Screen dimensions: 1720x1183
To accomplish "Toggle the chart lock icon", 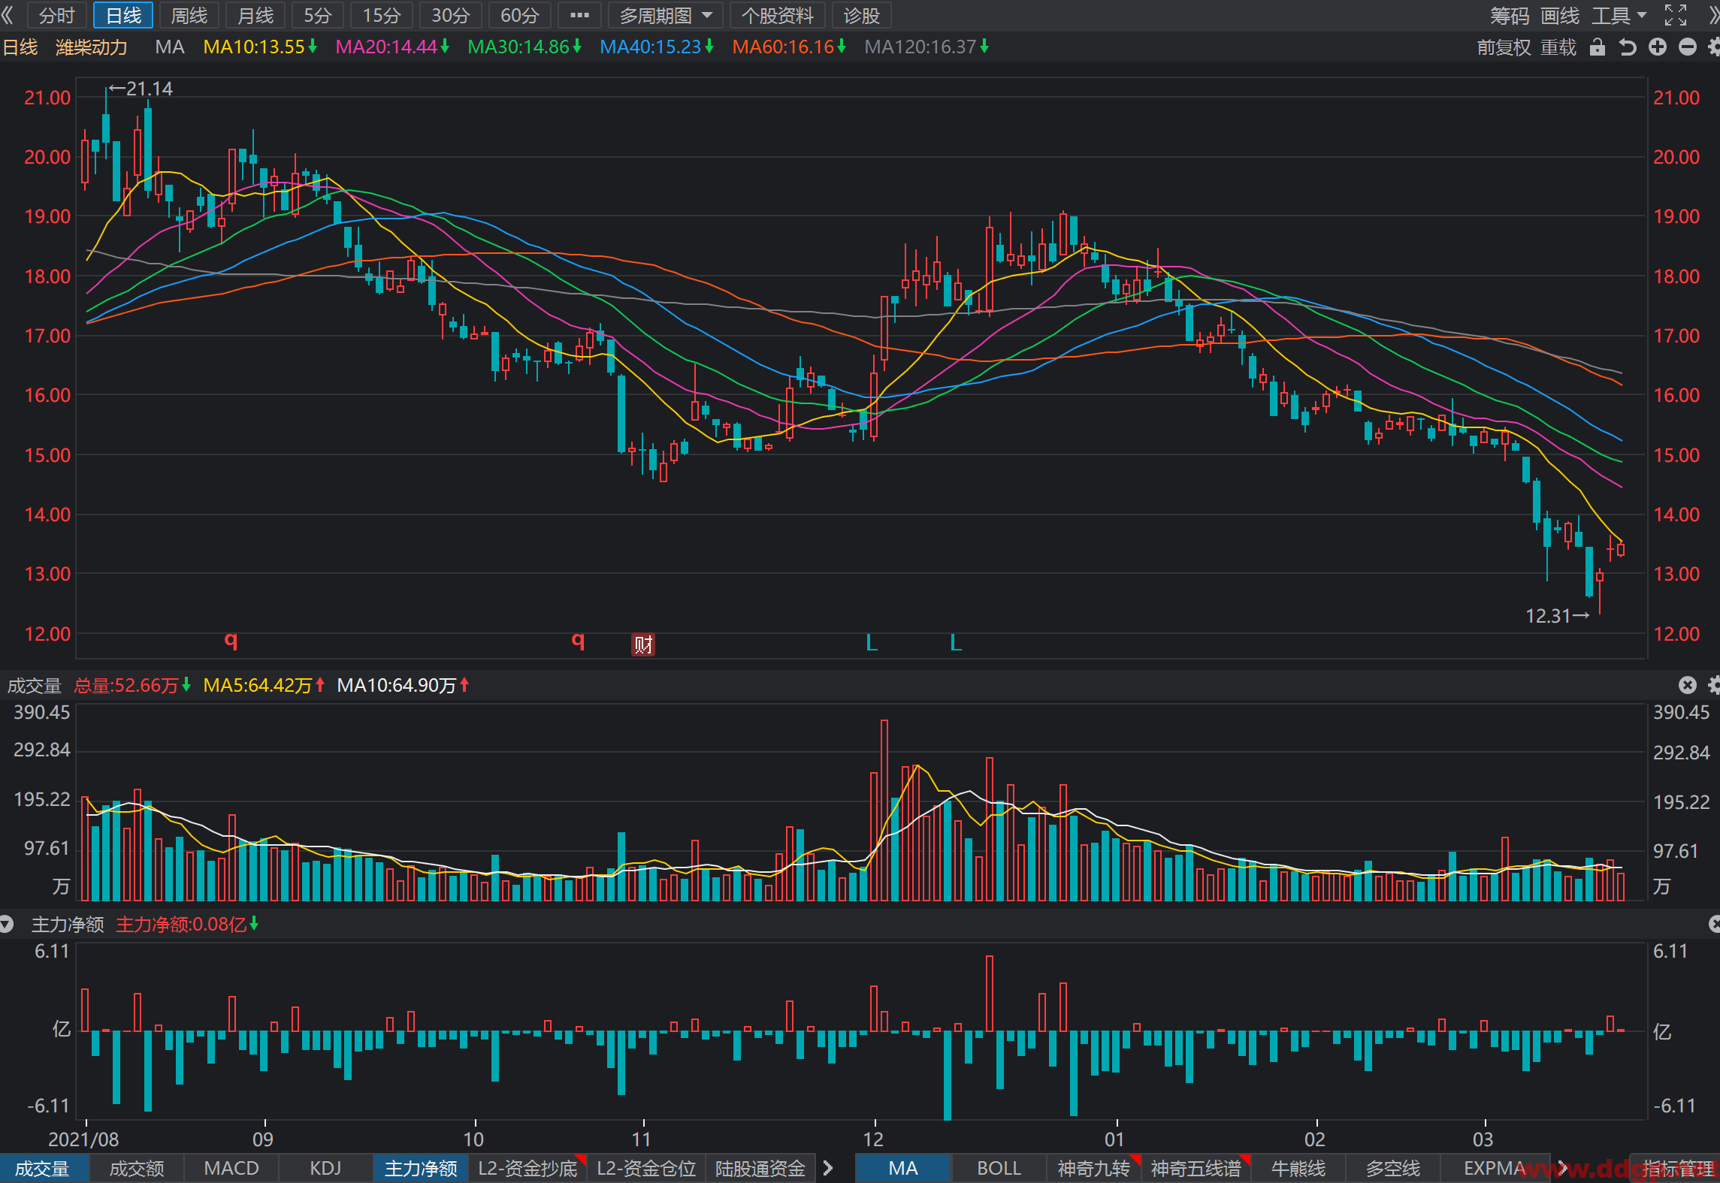I will (x=1598, y=47).
